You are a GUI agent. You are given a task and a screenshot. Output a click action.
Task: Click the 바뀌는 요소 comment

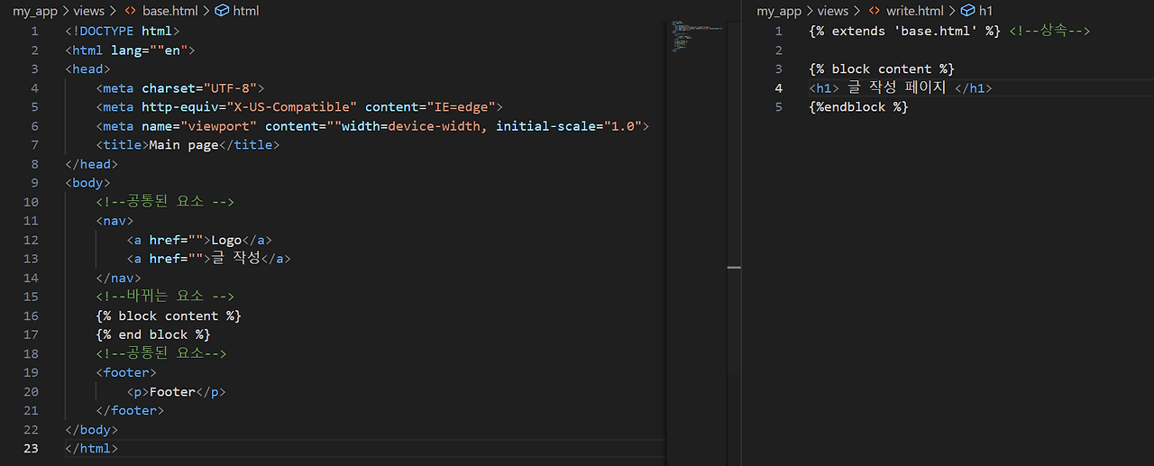coord(165,297)
